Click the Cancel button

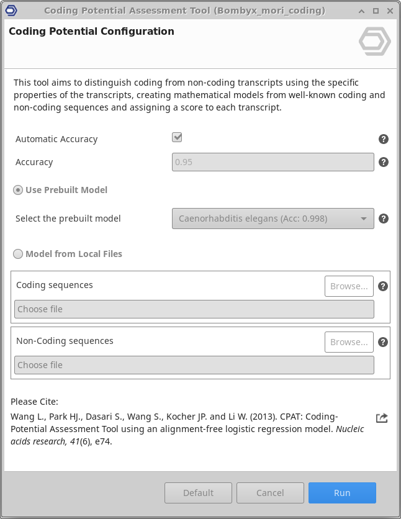point(270,493)
